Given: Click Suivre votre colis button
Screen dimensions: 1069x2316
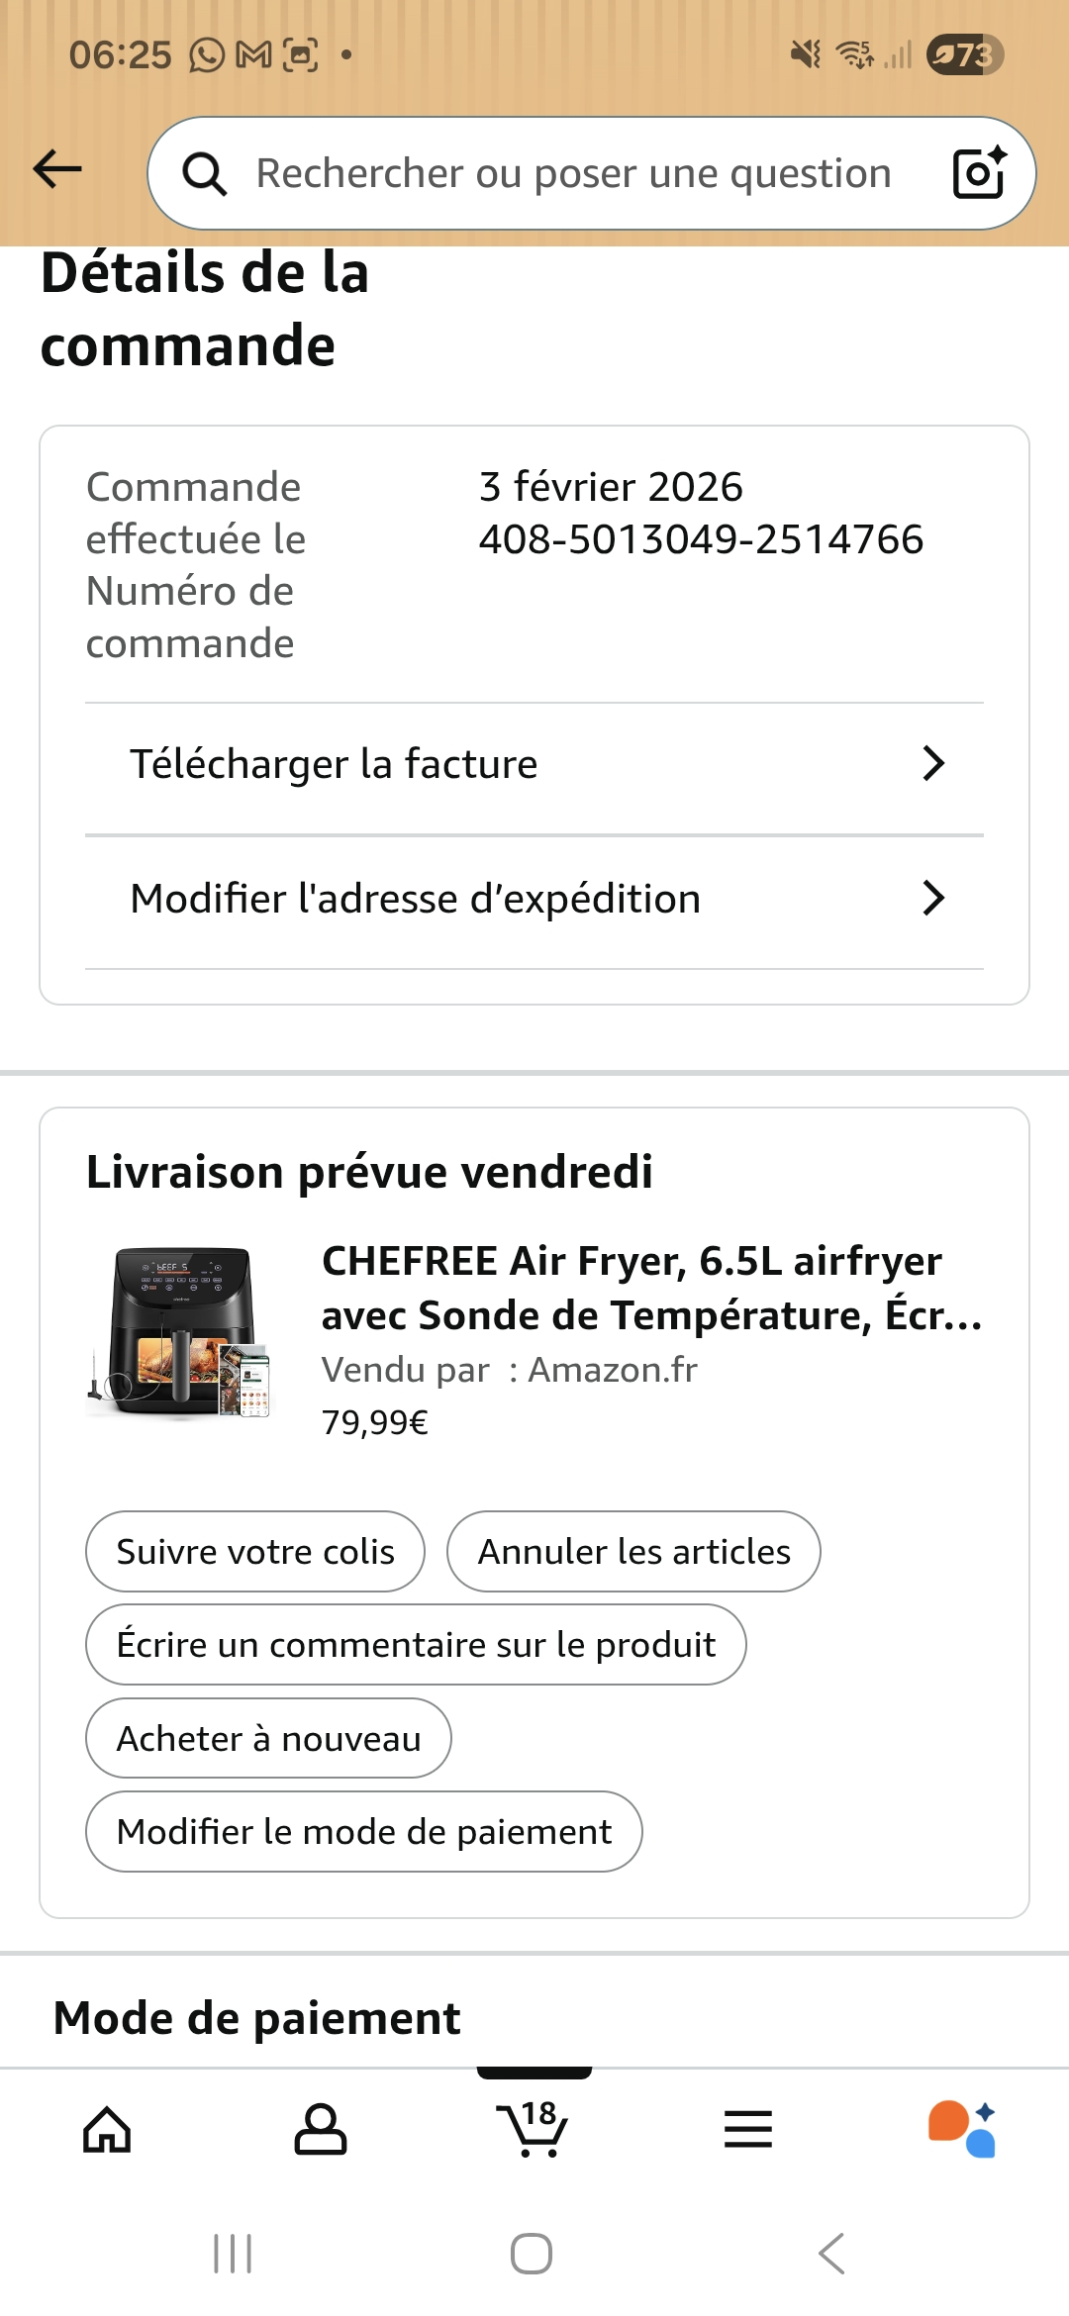Looking at the screenshot, I should 255,1551.
